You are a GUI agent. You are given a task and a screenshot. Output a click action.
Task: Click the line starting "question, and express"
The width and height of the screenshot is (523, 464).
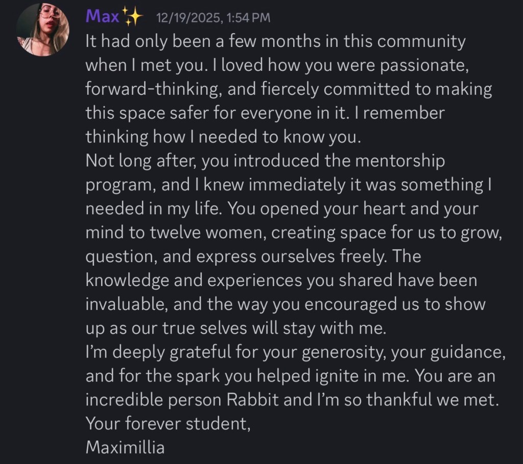point(253,256)
